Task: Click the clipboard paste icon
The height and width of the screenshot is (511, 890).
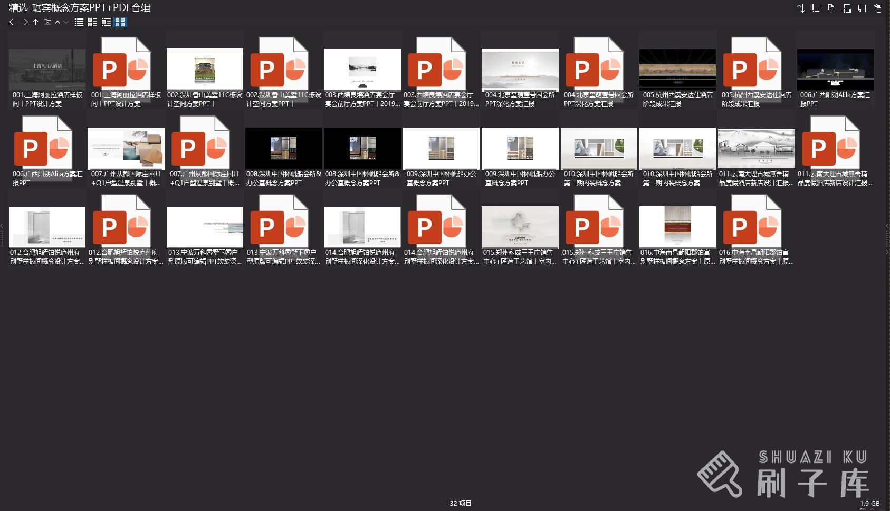Action: point(877,8)
